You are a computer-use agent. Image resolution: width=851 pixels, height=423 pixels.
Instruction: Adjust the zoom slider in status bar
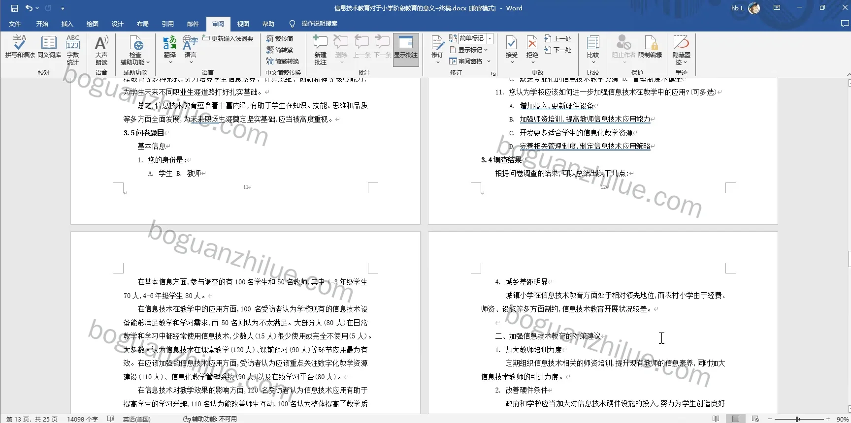(x=797, y=419)
